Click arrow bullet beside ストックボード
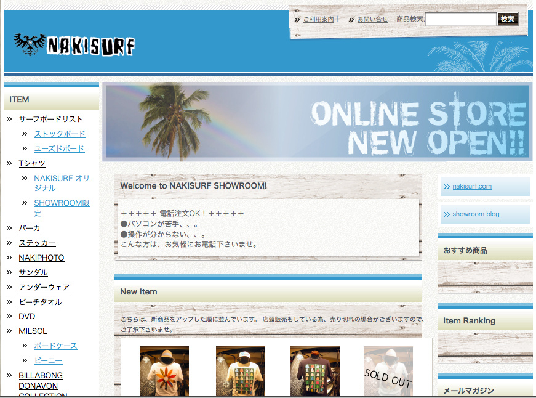The image size is (536, 398). 25,134
